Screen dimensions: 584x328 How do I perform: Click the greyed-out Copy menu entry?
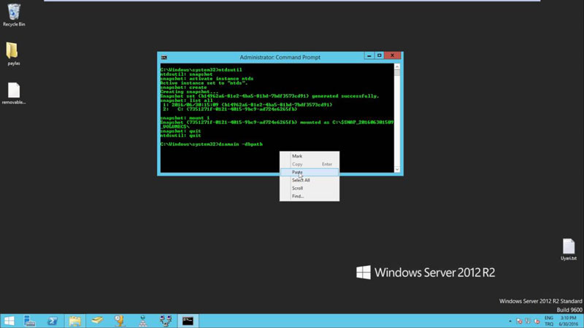(309, 164)
